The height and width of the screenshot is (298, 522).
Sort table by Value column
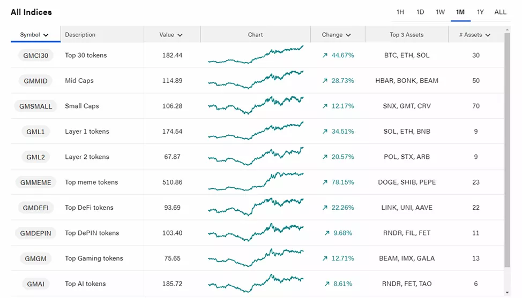[x=171, y=35]
